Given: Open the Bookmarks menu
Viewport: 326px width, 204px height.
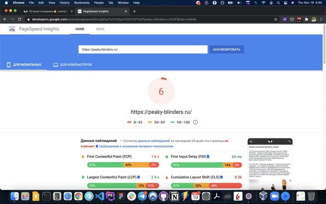Looking at the screenshot, I should click(82, 3).
